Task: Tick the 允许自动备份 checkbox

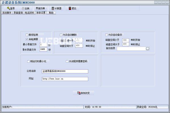Action: pyautogui.click(x=107, y=35)
